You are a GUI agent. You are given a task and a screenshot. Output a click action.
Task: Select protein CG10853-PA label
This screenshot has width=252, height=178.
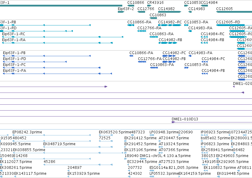tap(196, 65)
